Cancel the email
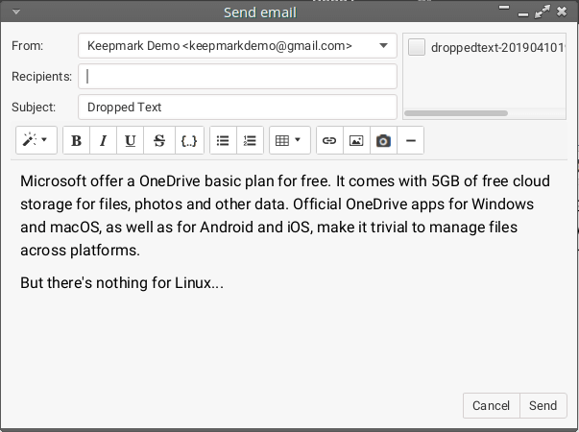The height and width of the screenshot is (432, 579). point(491,406)
